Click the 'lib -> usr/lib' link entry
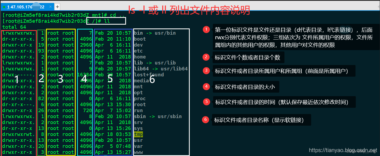 (x=155, y=63)
